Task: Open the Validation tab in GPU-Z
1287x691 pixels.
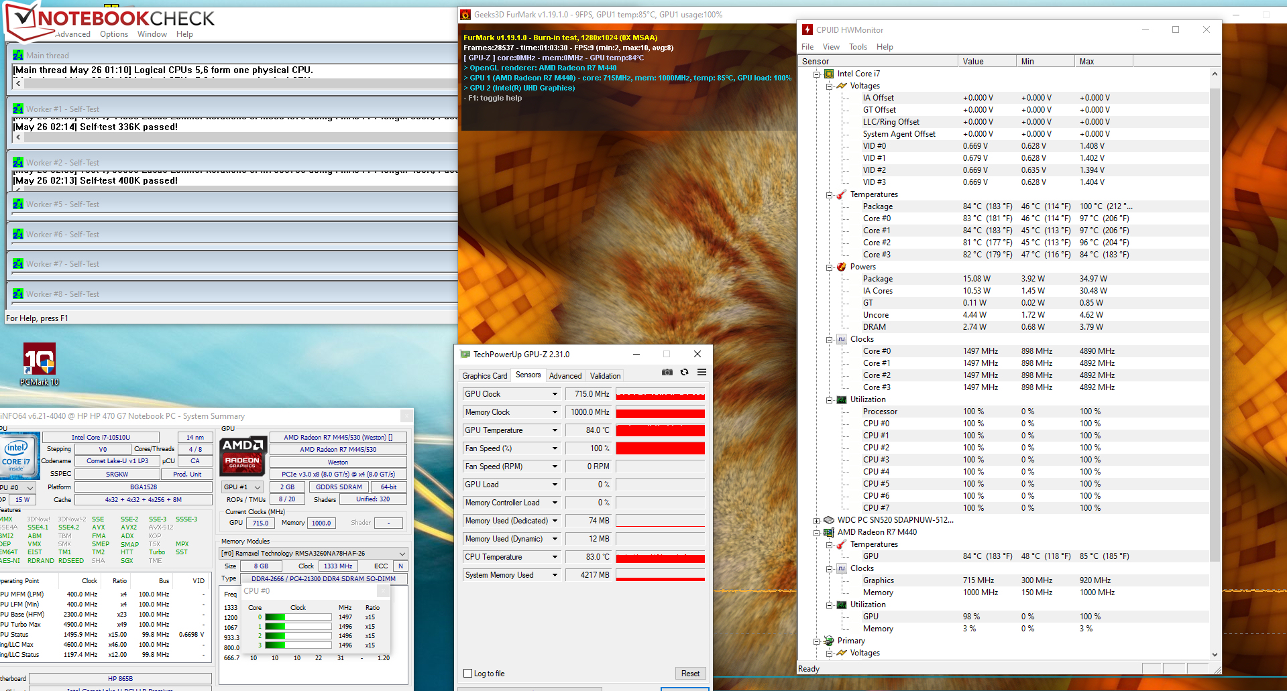Action: click(606, 376)
